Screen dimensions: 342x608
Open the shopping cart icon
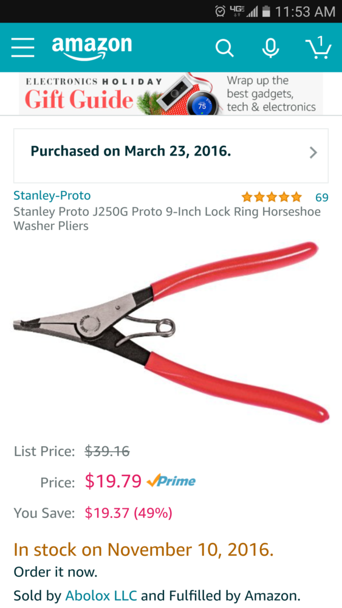click(318, 47)
